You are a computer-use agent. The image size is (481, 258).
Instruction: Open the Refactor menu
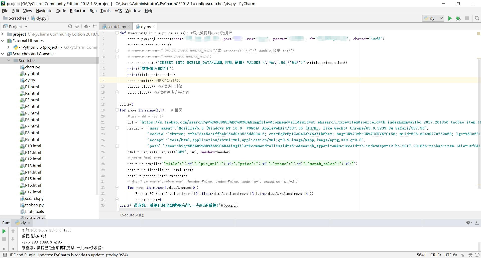click(x=77, y=11)
